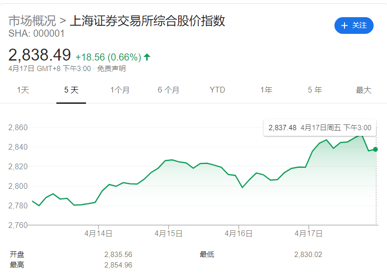Show the 1年 chart range
Image resolution: width=387 pixels, height=277 pixels.
click(266, 90)
